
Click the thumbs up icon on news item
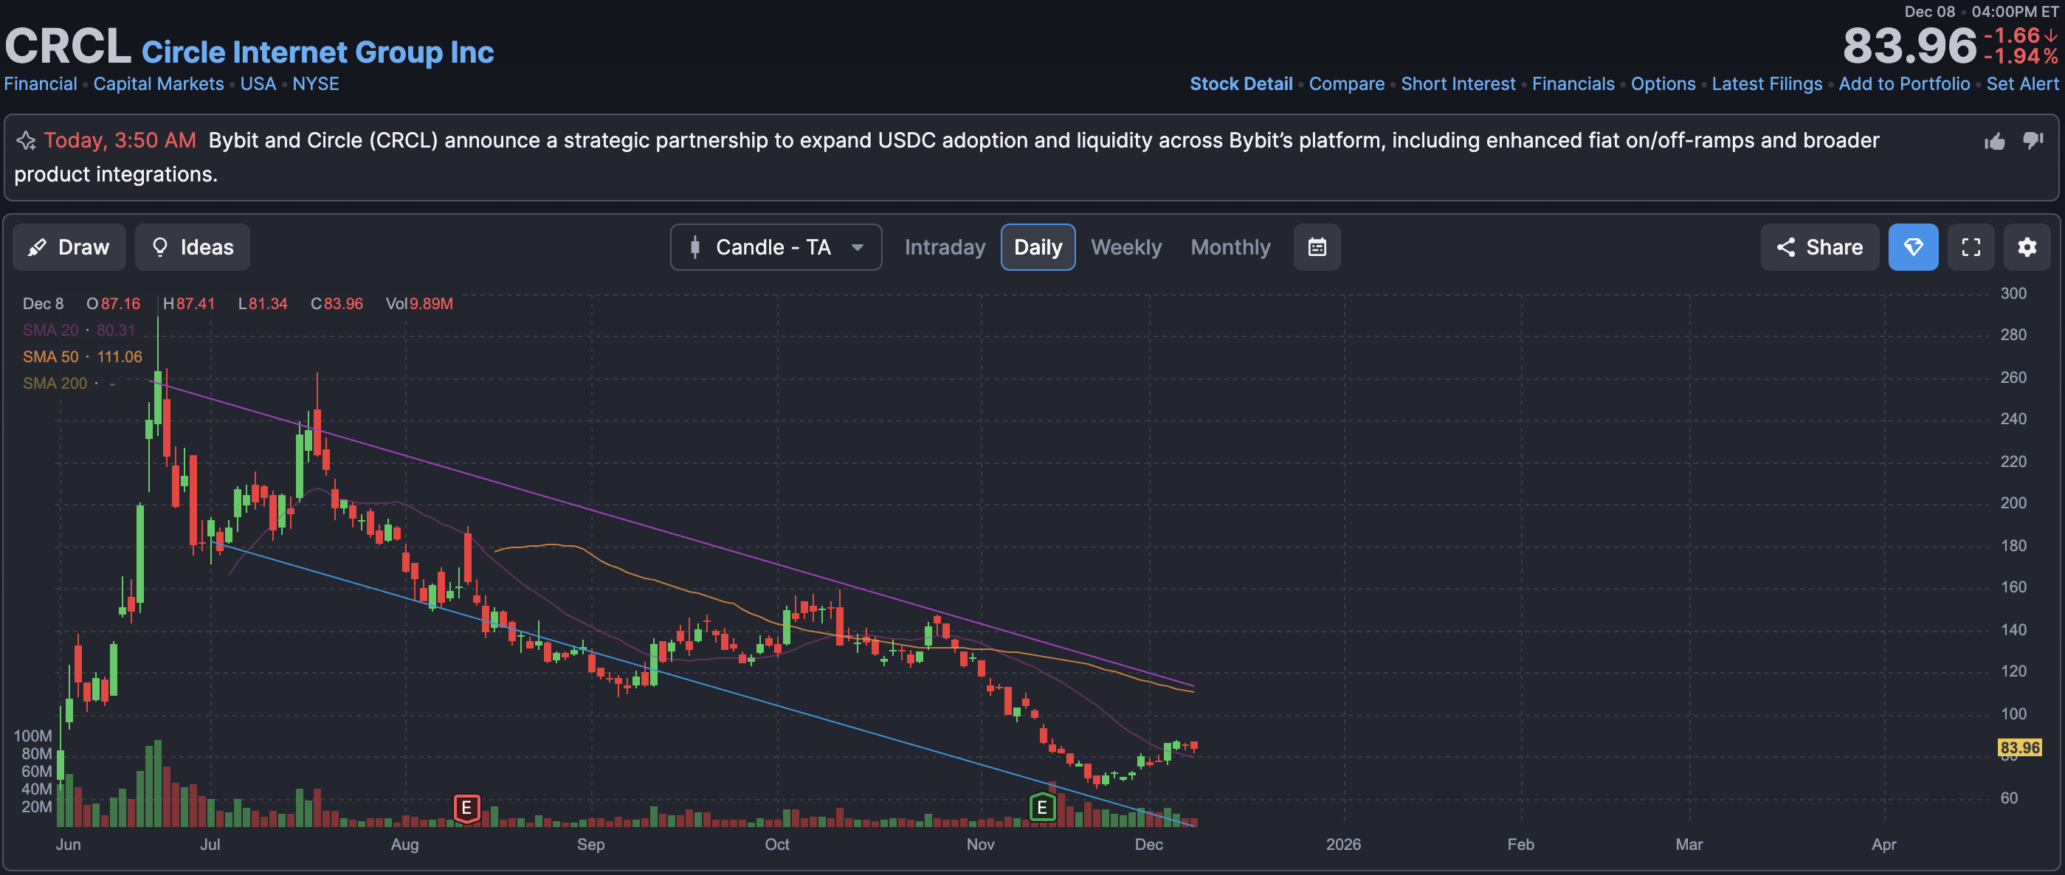(x=1994, y=142)
